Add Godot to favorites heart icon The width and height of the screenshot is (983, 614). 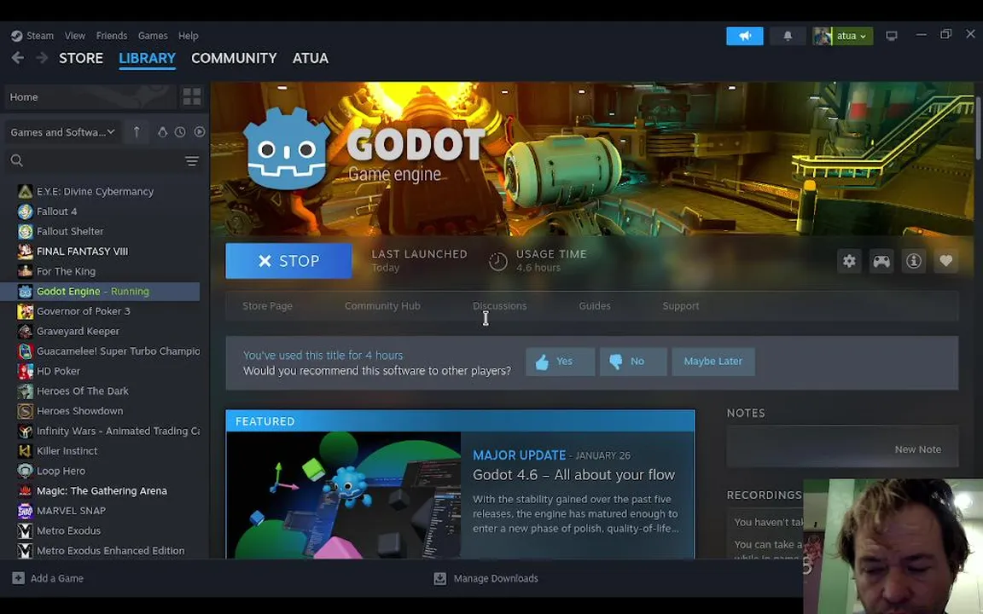pos(946,261)
